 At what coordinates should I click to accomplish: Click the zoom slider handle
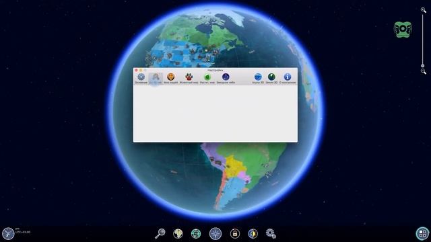click(423, 66)
